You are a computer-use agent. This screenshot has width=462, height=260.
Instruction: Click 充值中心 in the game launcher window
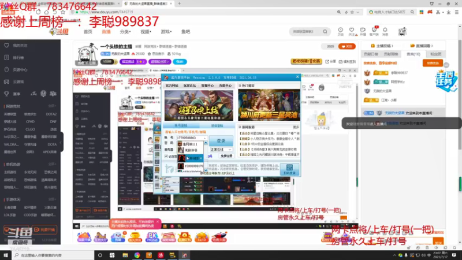tap(225, 86)
